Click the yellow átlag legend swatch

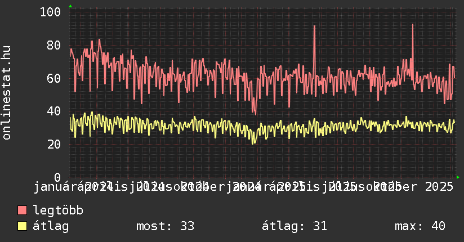point(23,226)
